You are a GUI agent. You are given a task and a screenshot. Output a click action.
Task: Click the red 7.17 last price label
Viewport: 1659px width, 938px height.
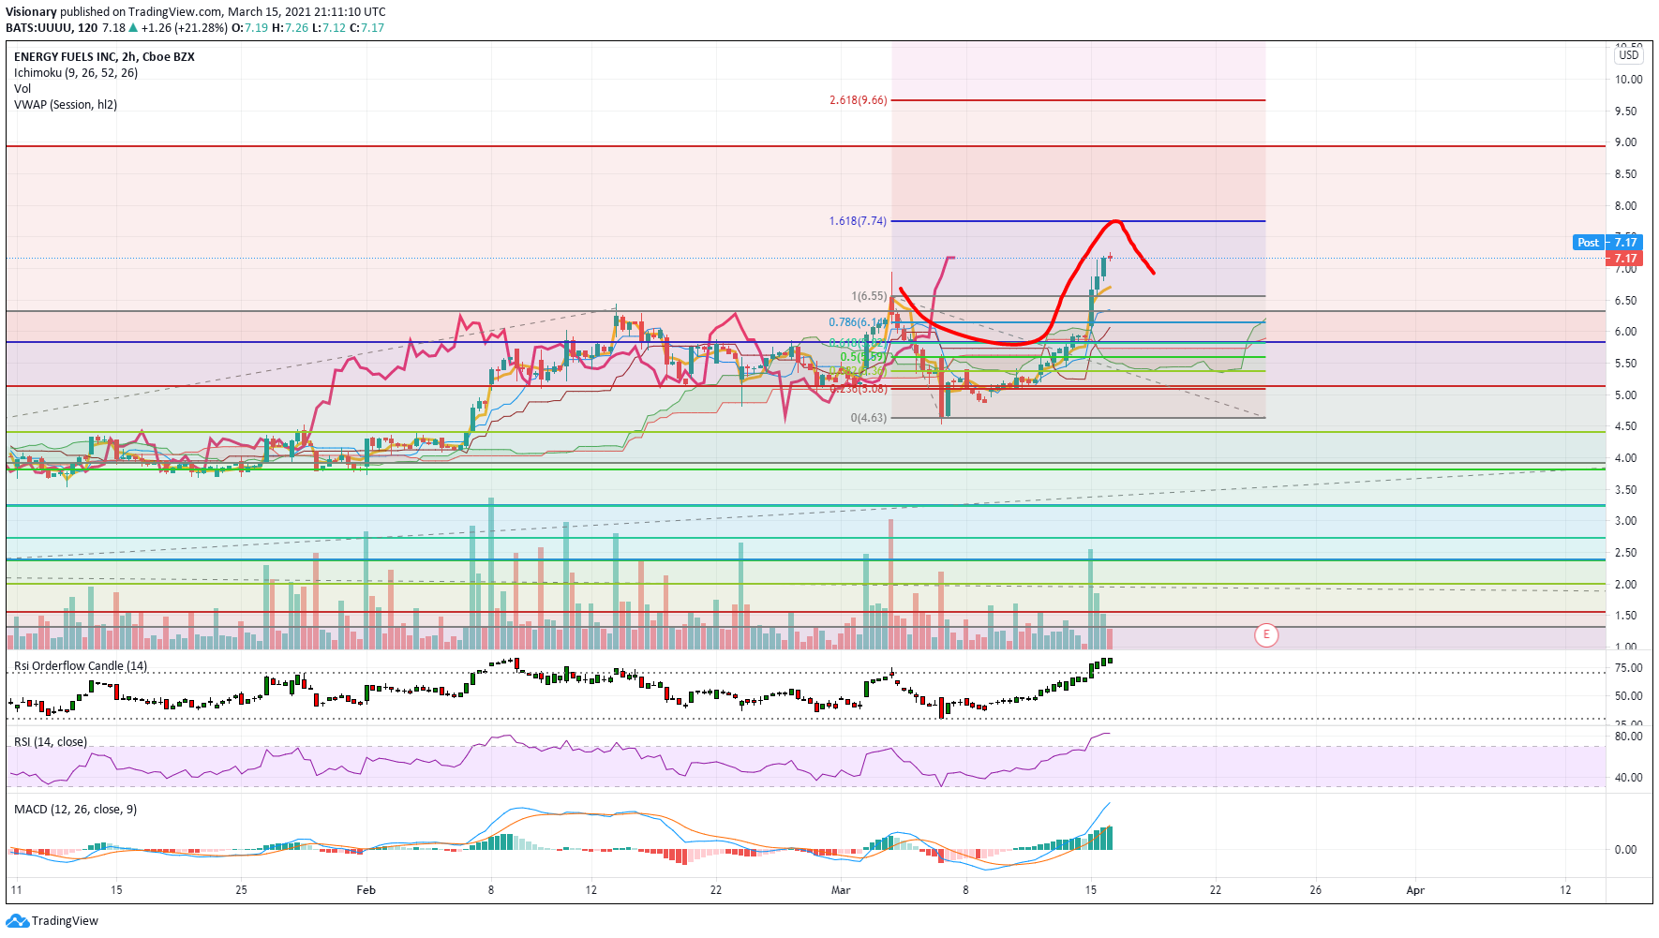[1625, 259]
